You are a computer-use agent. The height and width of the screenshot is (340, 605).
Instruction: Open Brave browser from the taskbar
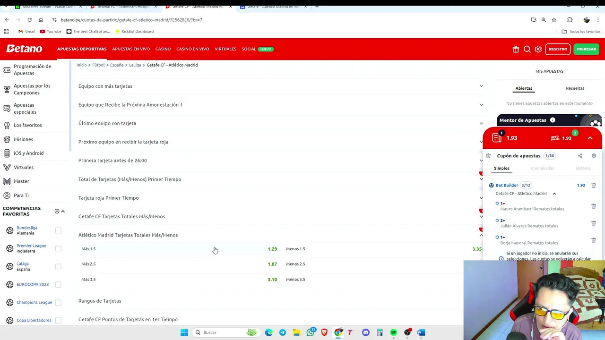pyautogui.click(x=324, y=332)
